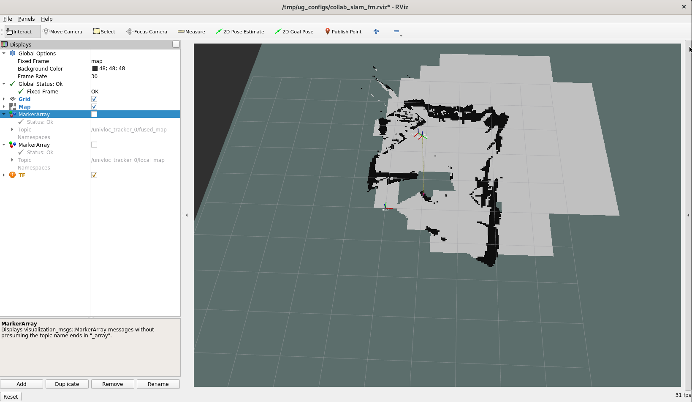The width and height of the screenshot is (692, 402).
Task: Select the Interact tool
Action: [x=22, y=32]
